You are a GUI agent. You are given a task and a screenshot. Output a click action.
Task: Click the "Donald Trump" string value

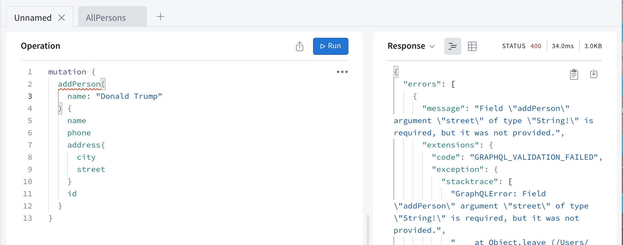129,96
